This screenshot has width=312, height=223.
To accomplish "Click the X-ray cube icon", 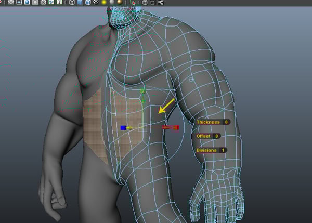I will [x=145, y=3].
